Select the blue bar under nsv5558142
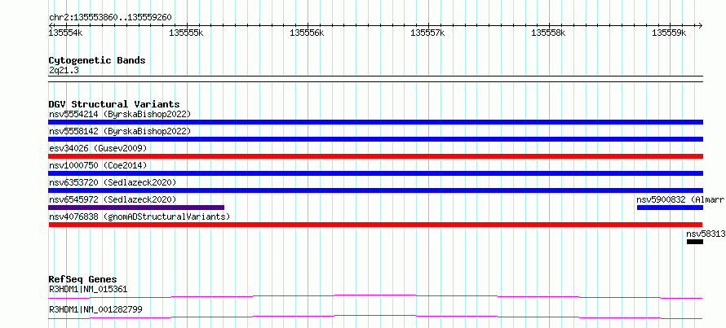Image resolution: width=726 pixels, height=328 pixels. point(375,139)
